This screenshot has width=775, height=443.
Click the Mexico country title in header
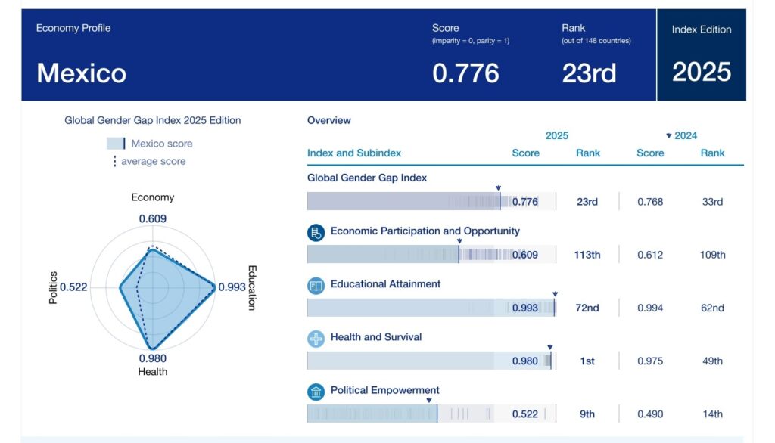[82, 73]
